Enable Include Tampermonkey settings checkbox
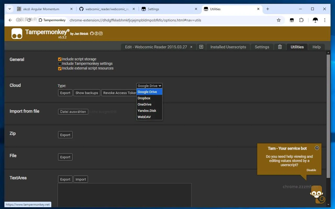Screen dimensions: 335x209 pyautogui.click(x=60, y=64)
